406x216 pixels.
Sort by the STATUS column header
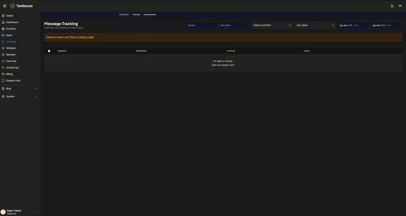(x=231, y=51)
